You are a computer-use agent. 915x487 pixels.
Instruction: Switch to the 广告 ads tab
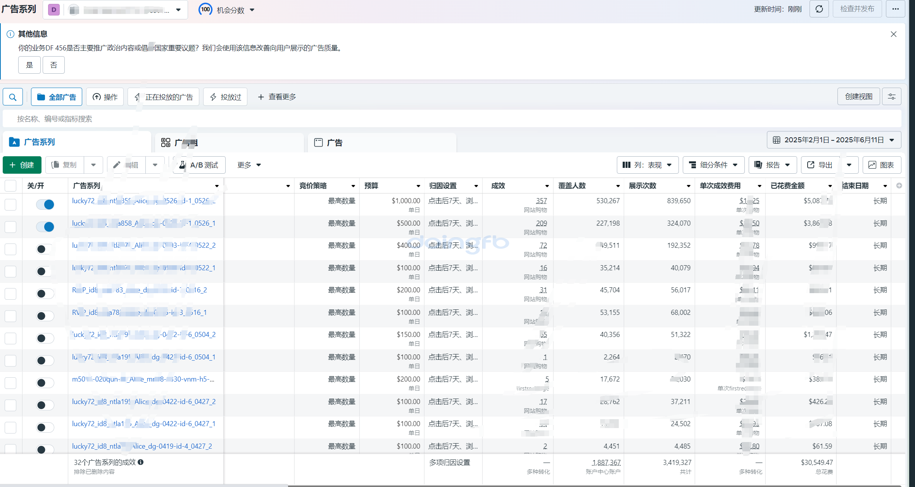382,143
